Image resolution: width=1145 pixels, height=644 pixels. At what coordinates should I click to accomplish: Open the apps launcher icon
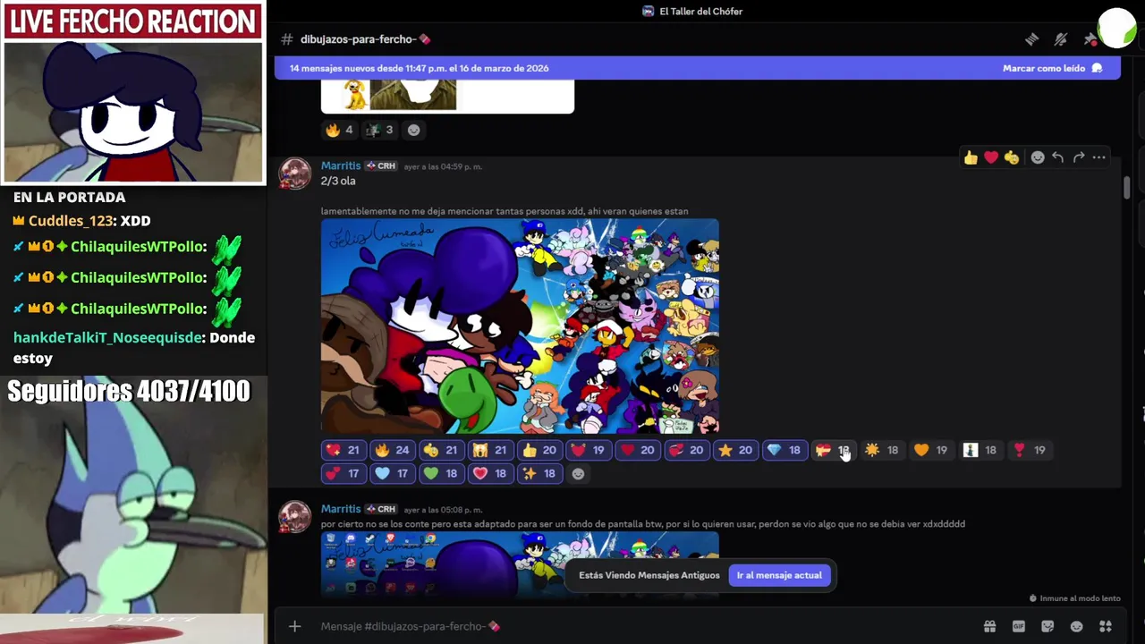pos(1106,626)
